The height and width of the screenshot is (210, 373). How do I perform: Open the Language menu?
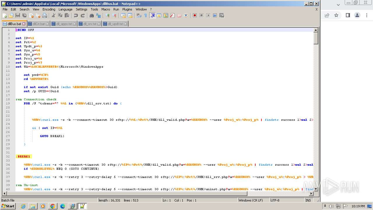click(x=65, y=9)
